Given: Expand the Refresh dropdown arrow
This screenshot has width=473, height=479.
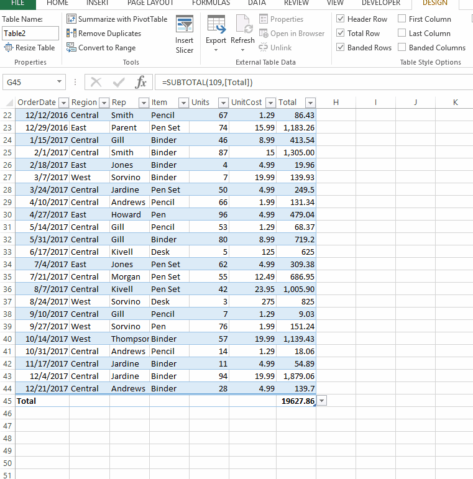Looking at the screenshot, I should [x=242, y=50].
